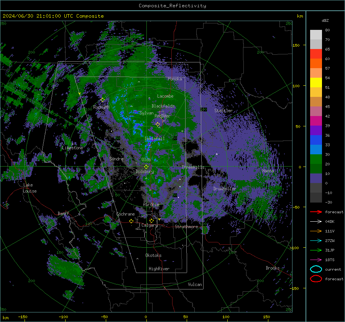Click the Stettler city label
This screenshot has width=345, height=322.
coord(223,111)
